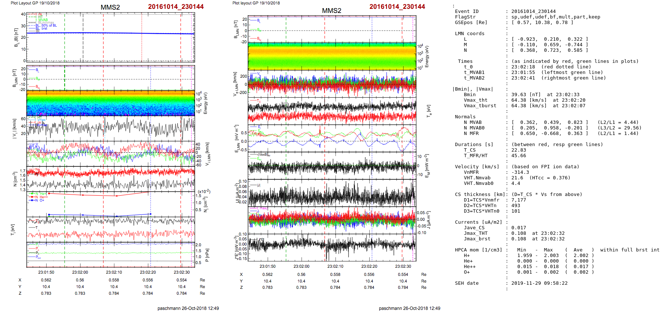Select the electron energy spectrogram in the right plot
Screen dimensions: 669x311
[x=332, y=56]
